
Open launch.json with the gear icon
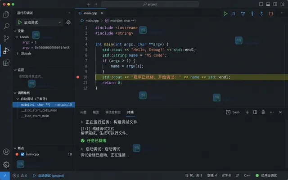(x=68, y=22)
